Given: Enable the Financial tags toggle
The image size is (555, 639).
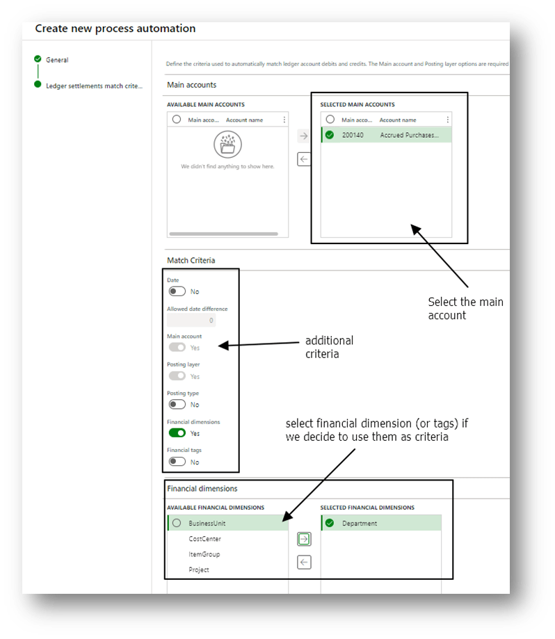Looking at the screenshot, I should (177, 461).
